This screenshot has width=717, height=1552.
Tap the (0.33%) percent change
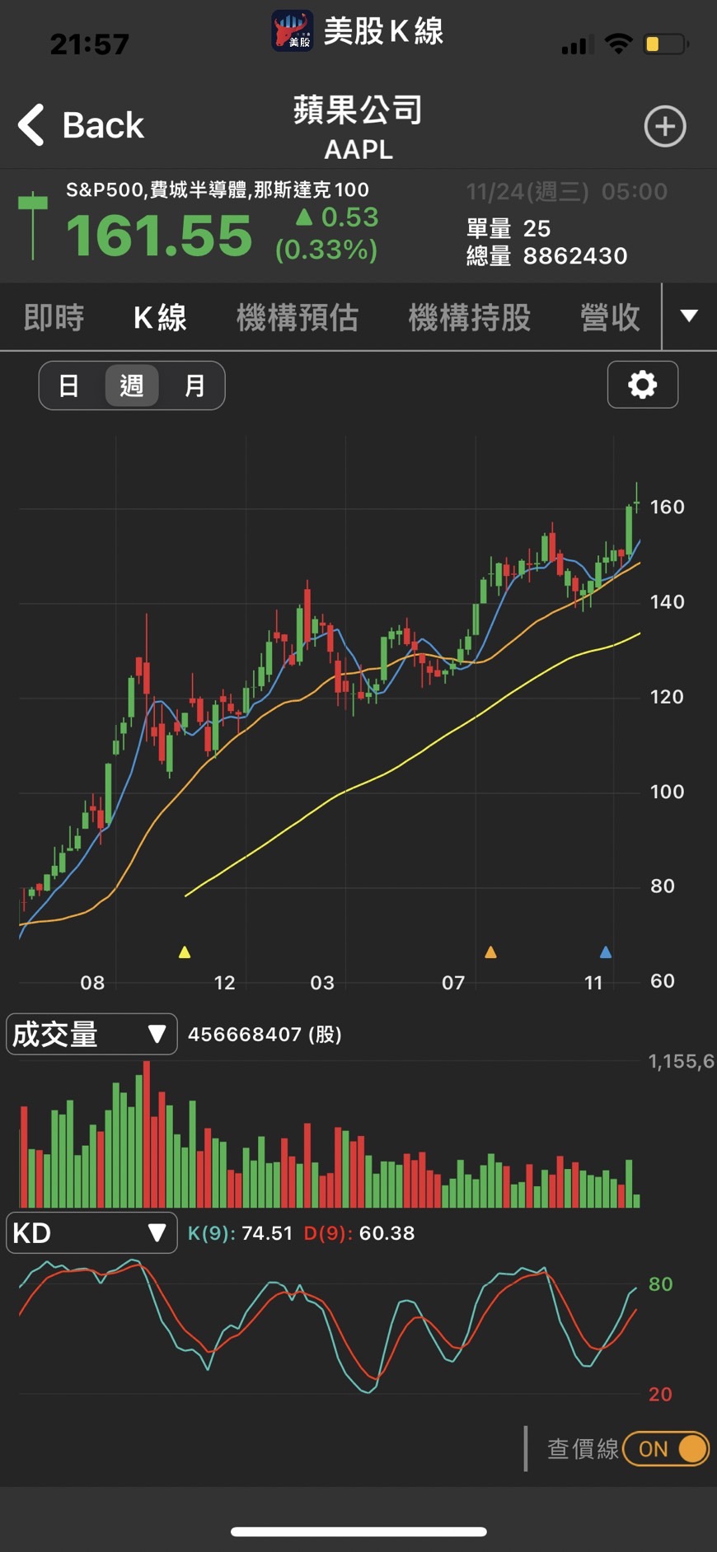coord(326,249)
